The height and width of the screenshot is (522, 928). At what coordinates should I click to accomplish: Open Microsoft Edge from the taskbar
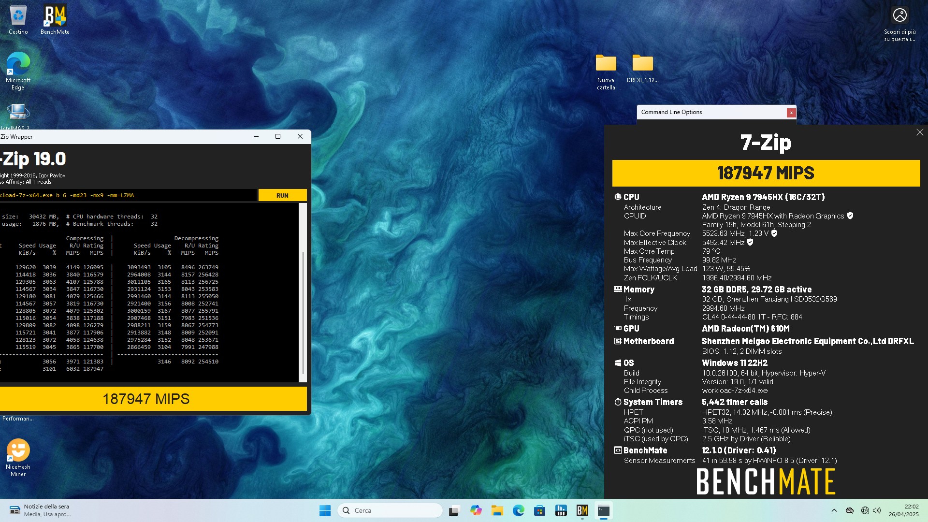click(x=518, y=510)
